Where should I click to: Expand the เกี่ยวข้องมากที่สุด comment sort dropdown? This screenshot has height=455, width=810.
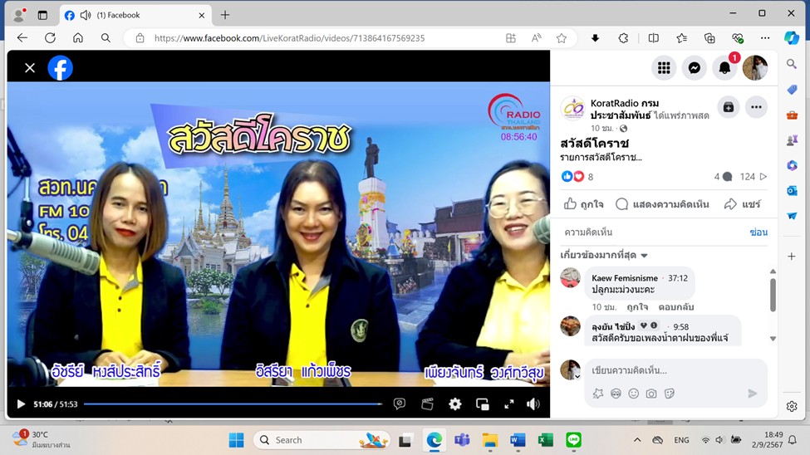coord(604,255)
